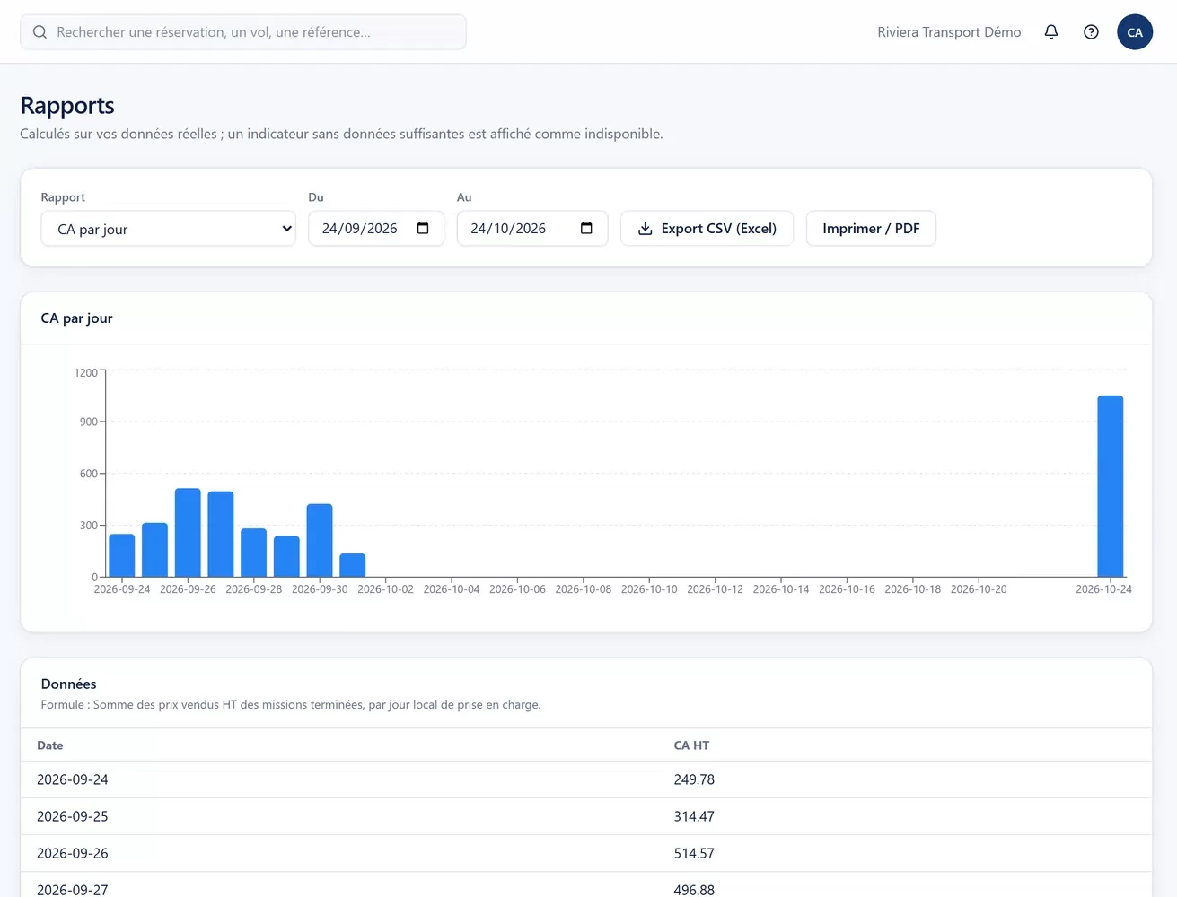
Task: Open the CA user avatar menu
Action: point(1135,32)
